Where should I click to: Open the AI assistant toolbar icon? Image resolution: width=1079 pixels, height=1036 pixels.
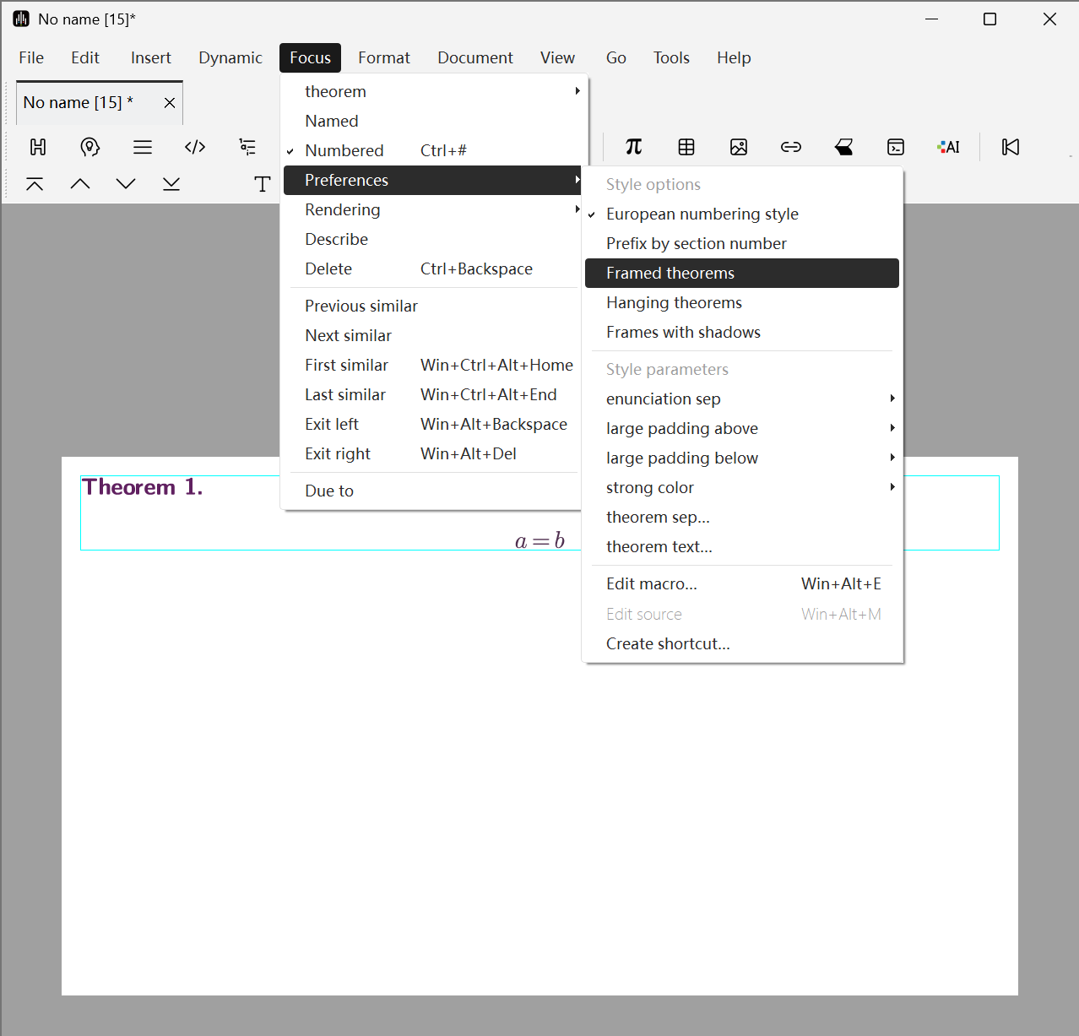tap(948, 147)
